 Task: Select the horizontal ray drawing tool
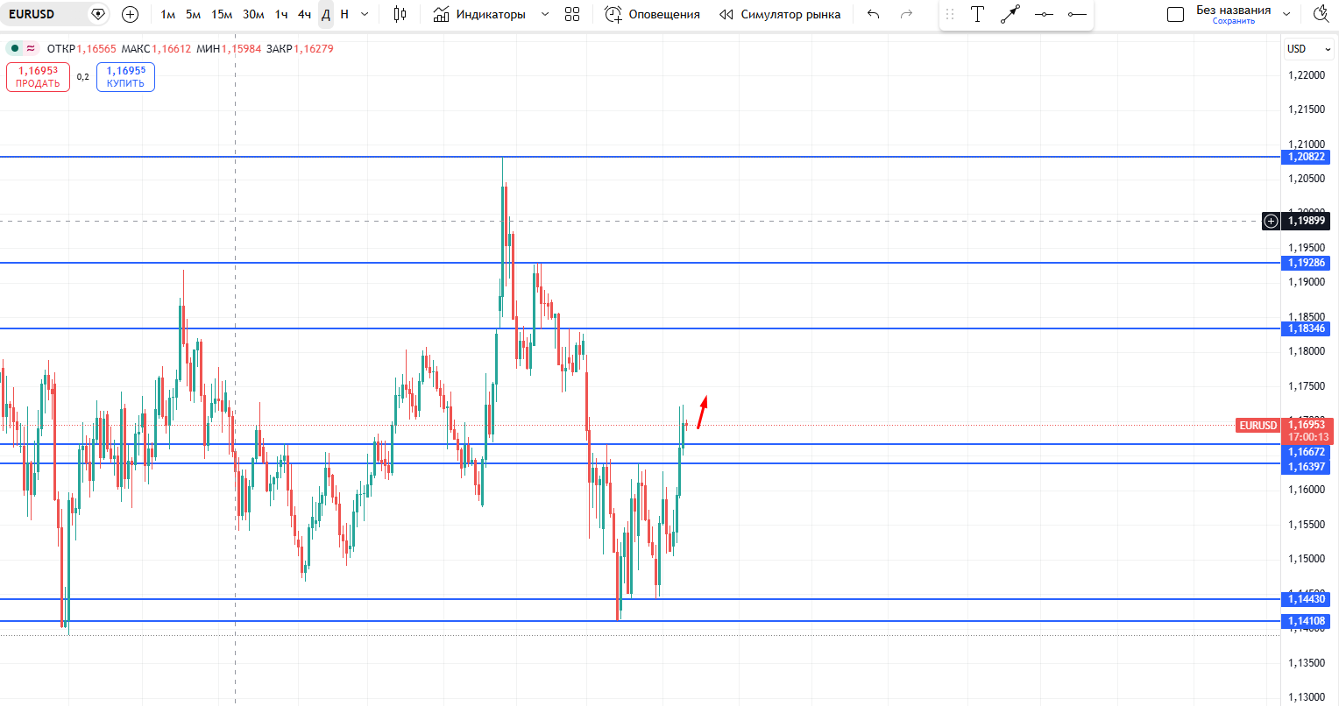click(1076, 14)
